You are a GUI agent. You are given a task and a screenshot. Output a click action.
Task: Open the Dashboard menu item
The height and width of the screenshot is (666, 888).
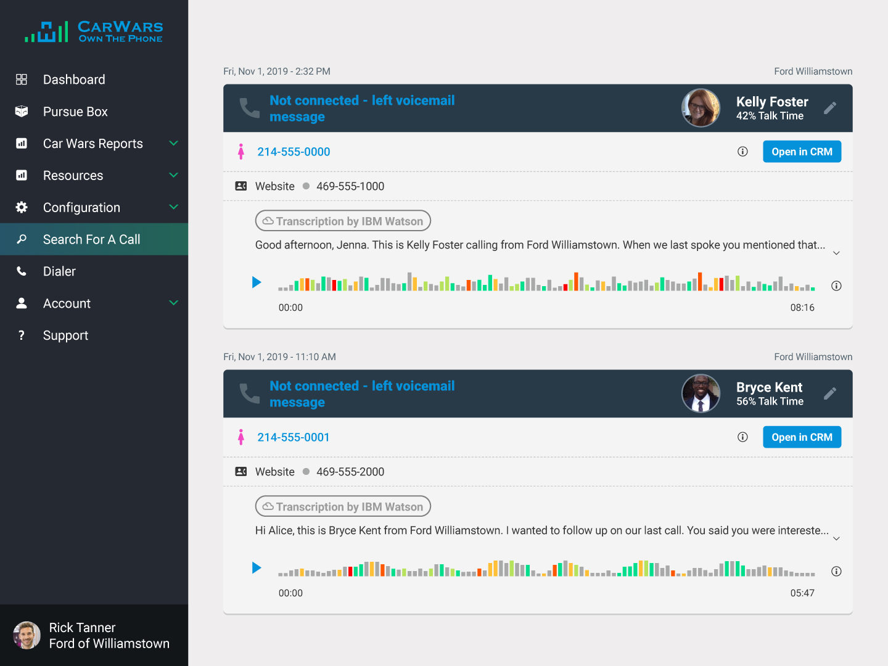[94, 80]
